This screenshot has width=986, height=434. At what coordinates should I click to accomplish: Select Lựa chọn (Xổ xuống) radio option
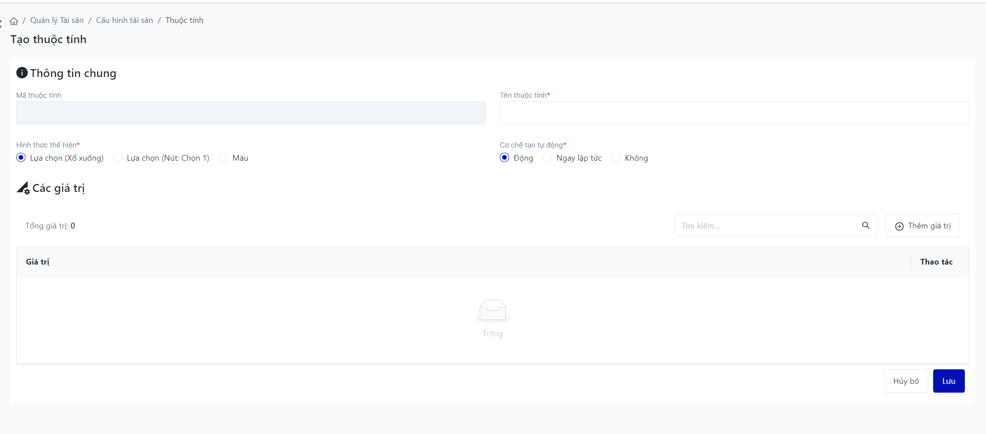pyautogui.click(x=21, y=158)
